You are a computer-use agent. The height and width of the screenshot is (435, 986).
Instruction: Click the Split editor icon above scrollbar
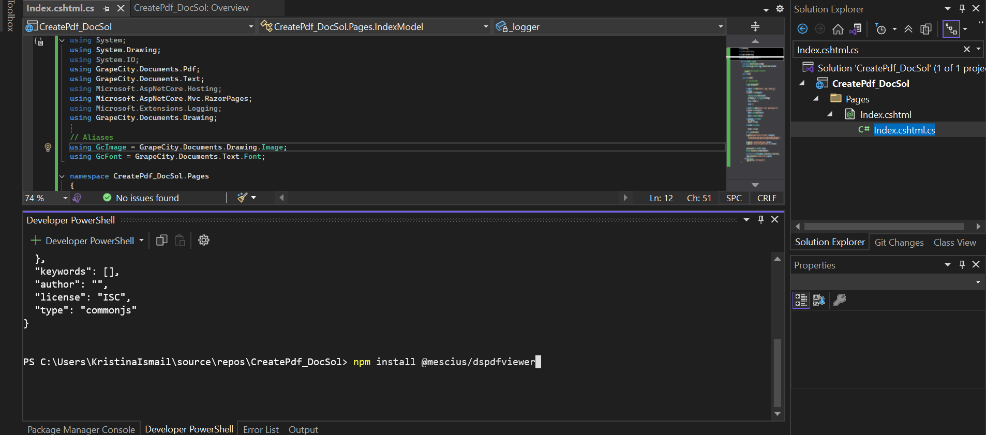(x=755, y=26)
